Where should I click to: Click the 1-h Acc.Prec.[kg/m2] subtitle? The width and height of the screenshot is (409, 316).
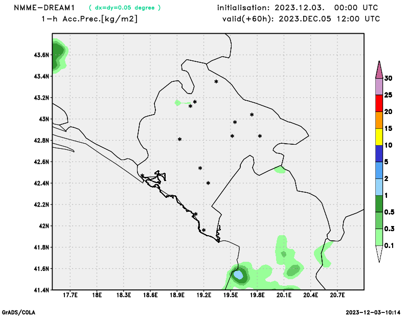(x=89, y=19)
